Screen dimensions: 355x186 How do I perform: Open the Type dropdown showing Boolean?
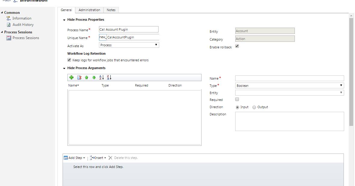(341, 85)
